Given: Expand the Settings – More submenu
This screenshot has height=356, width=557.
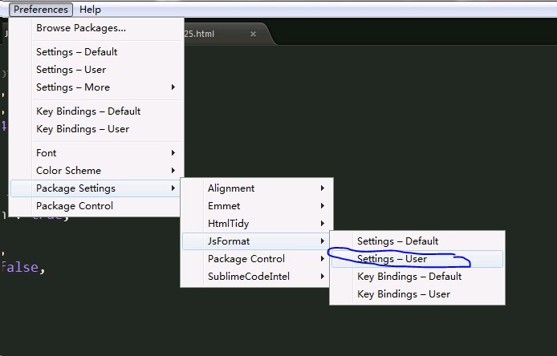Looking at the screenshot, I should coord(96,87).
